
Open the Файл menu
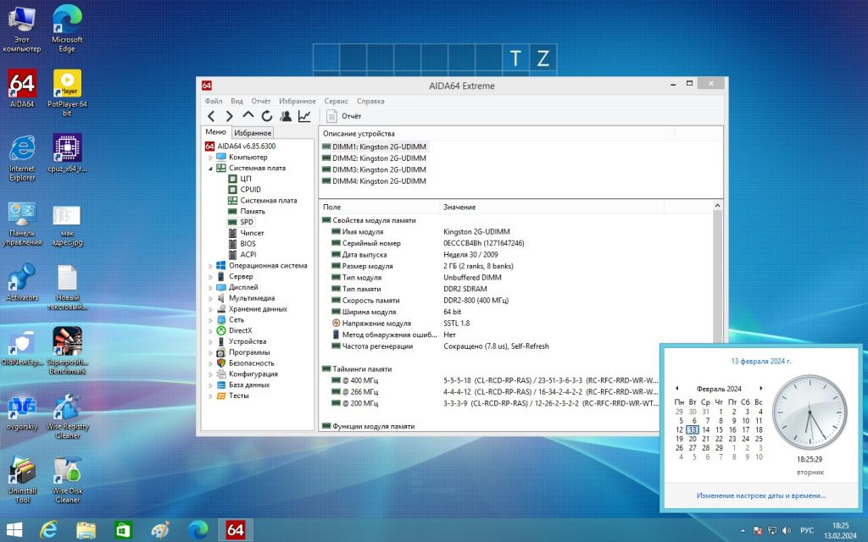click(x=214, y=102)
